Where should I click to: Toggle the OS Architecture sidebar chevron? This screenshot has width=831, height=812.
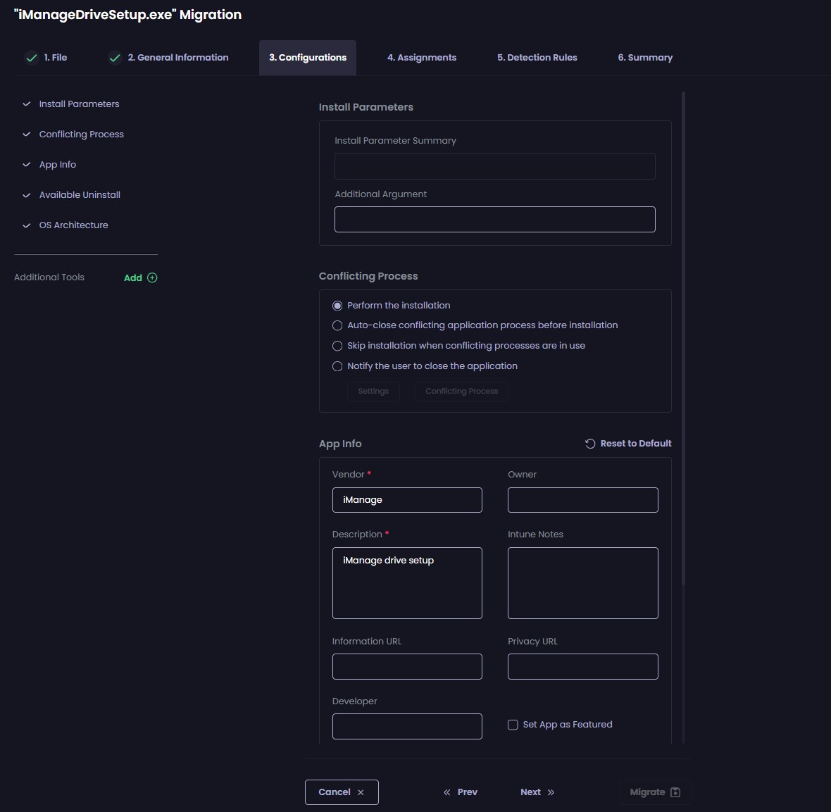(27, 225)
